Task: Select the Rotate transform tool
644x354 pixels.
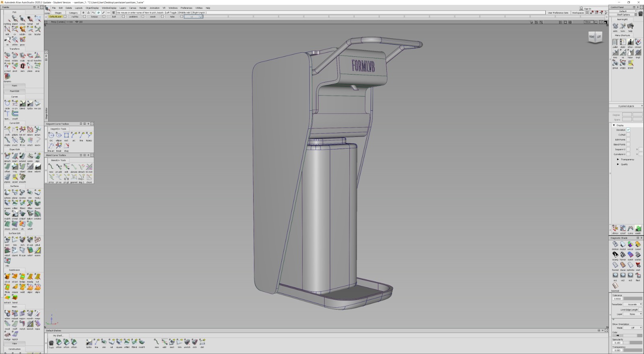Action: [x=15, y=56]
